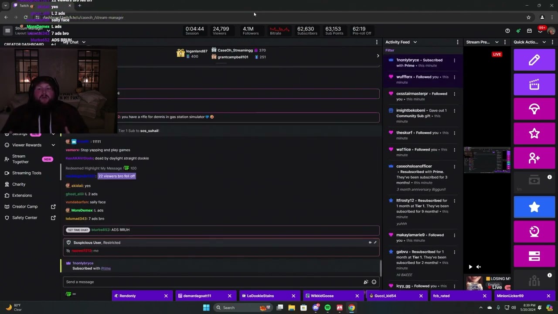The height and width of the screenshot is (314, 558).
Task: Click Filter in Activity Feed
Action: point(390,51)
